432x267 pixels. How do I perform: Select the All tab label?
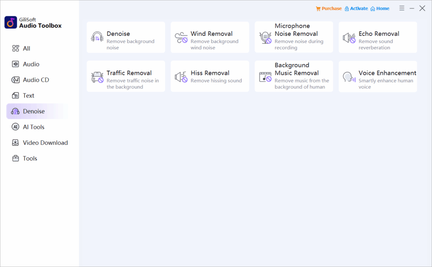[x=27, y=48]
